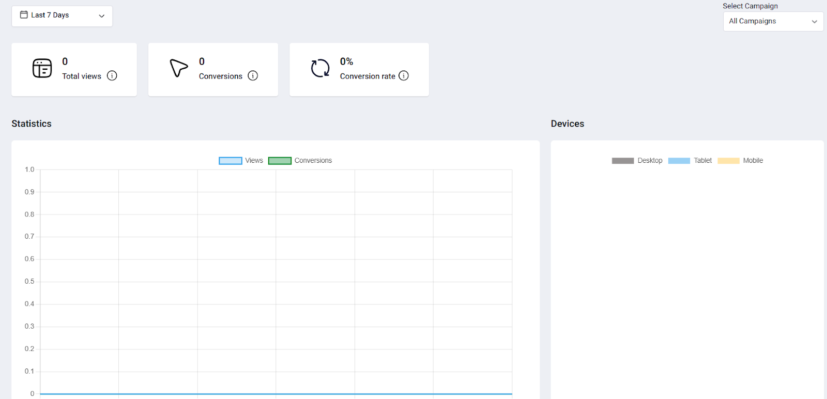Open info tooltip next to Total views
The height and width of the screenshot is (399, 827).
[x=112, y=76]
